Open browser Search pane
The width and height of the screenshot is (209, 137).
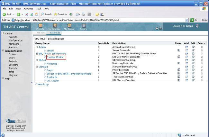coord(46,14)
